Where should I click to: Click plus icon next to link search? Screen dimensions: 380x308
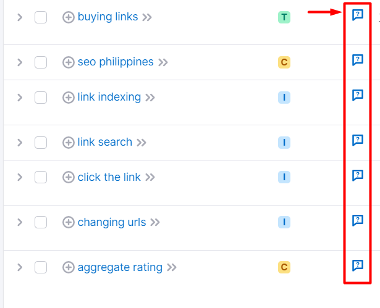point(69,143)
